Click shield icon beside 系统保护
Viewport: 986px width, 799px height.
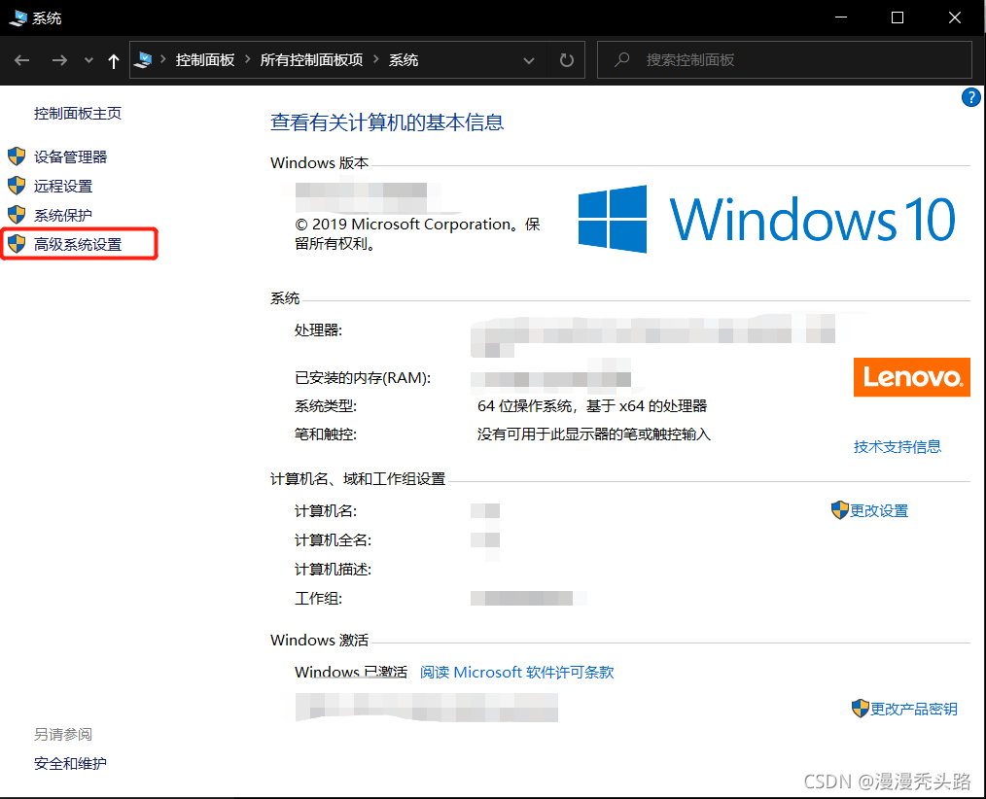click(17, 215)
